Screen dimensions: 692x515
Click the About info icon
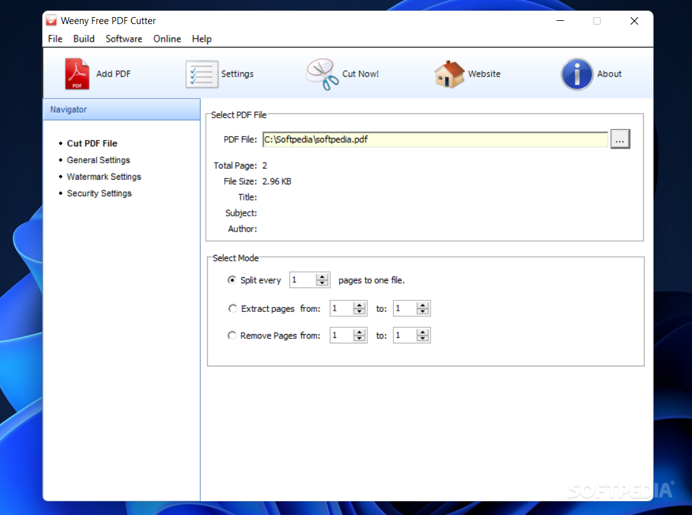point(577,74)
